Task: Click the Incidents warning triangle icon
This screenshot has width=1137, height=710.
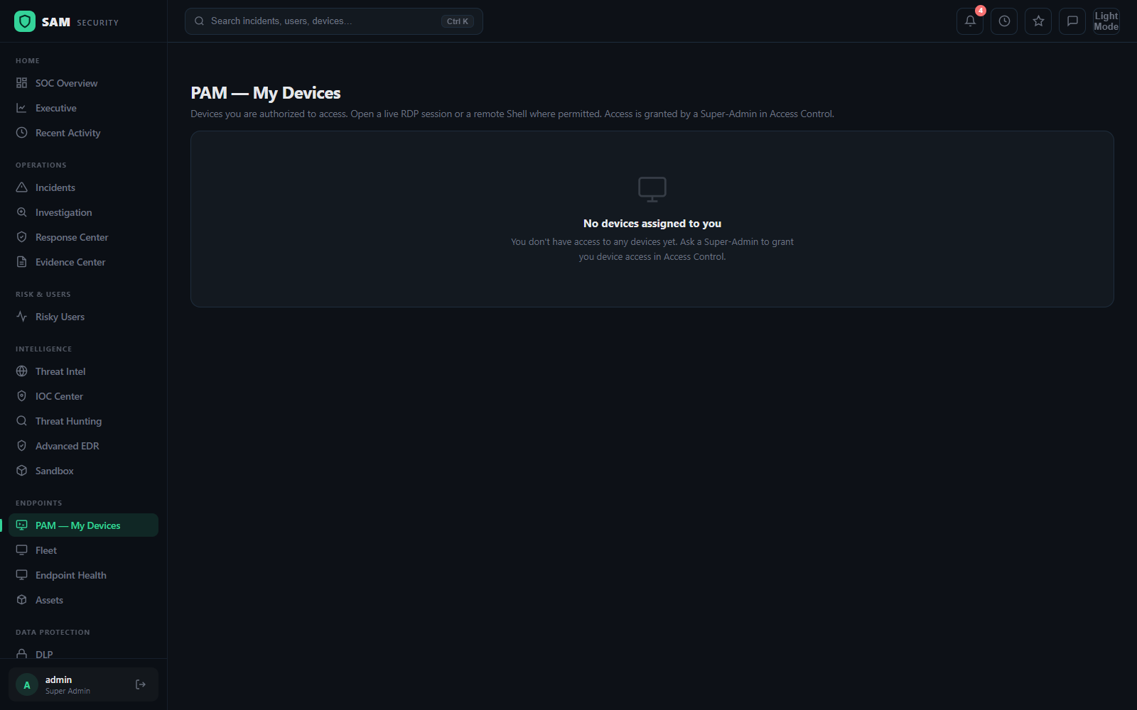Action: click(22, 187)
